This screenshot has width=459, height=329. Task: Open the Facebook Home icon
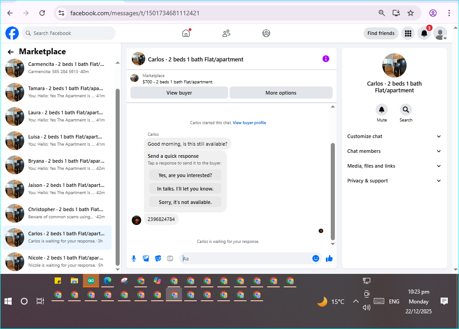186,33
